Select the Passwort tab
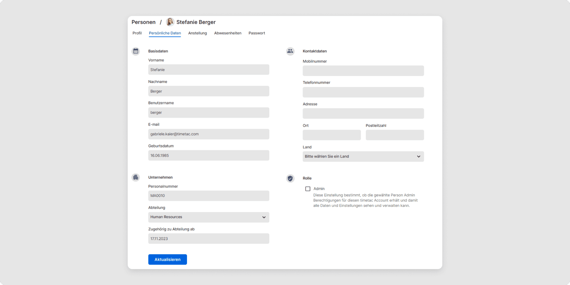The height and width of the screenshot is (285, 570). pyautogui.click(x=256, y=33)
